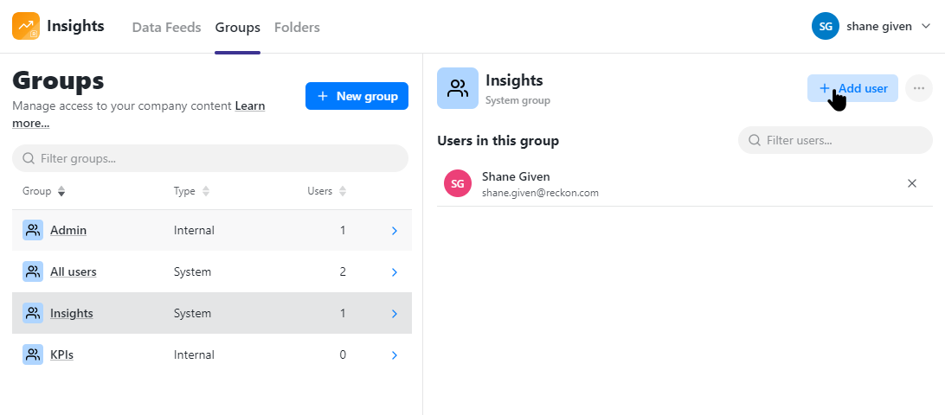Switch to the Data Feeds tab
945x415 pixels.
click(166, 28)
